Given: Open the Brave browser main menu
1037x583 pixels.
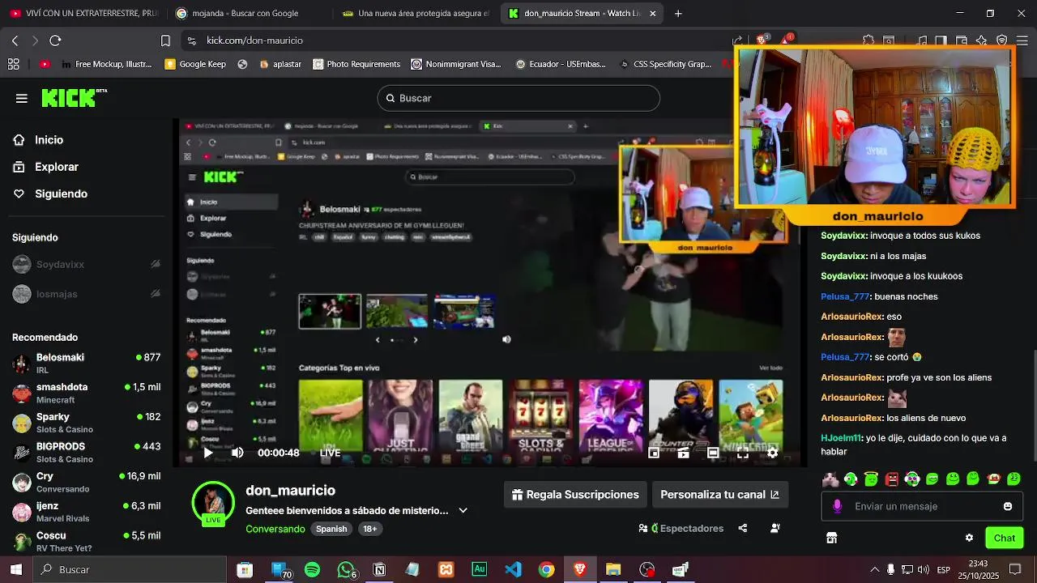Looking at the screenshot, I should click(x=1021, y=40).
